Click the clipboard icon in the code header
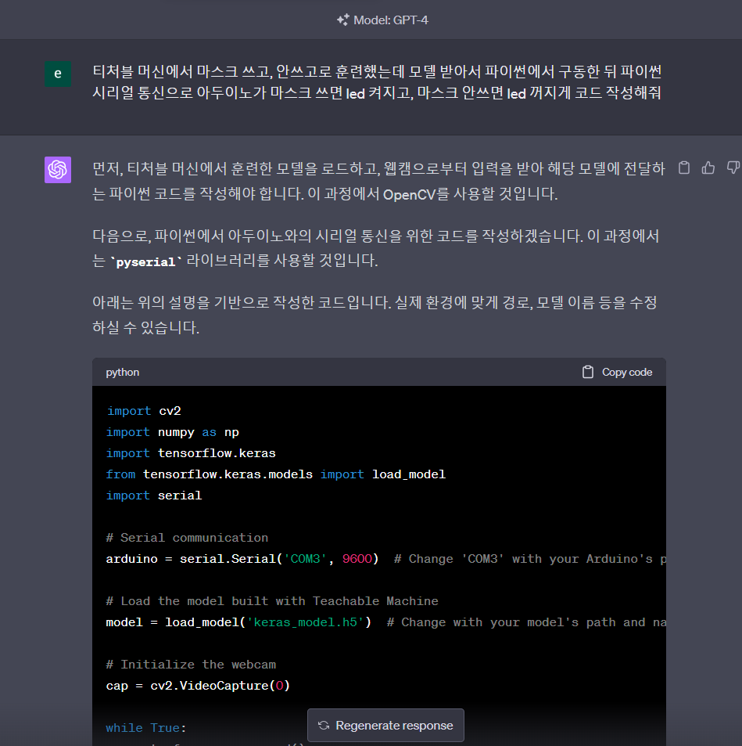This screenshot has width=742, height=746. (588, 372)
